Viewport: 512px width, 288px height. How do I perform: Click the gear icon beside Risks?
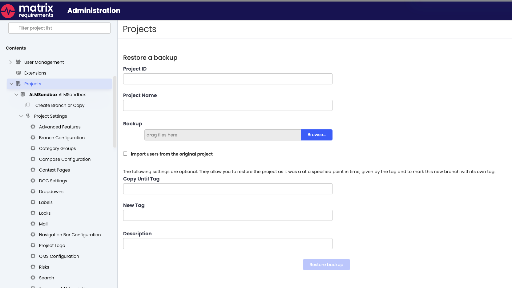[x=33, y=267]
